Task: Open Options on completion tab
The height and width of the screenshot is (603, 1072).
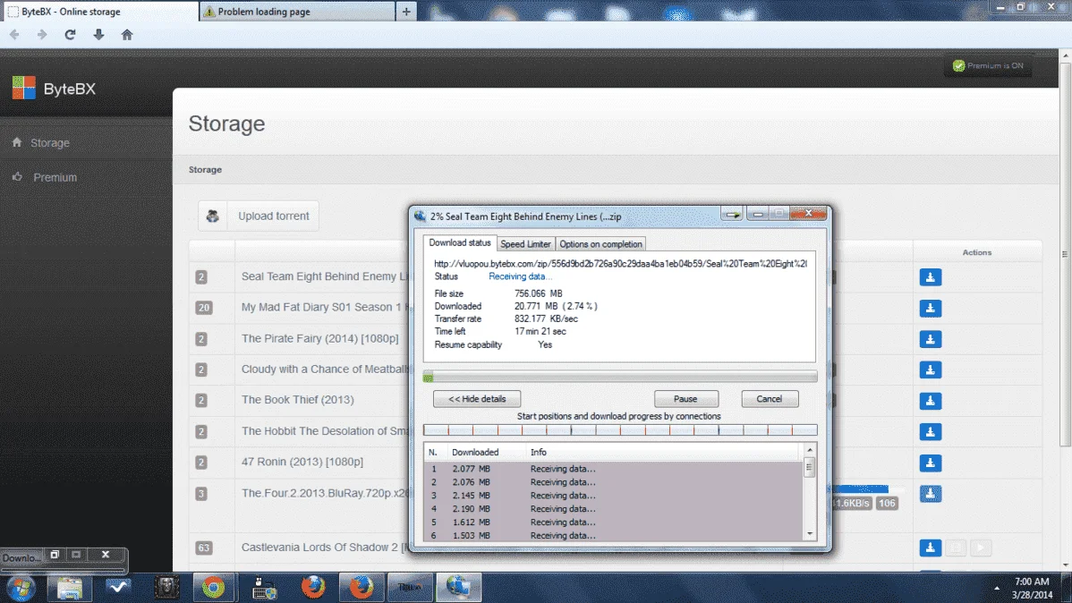Action: pyautogui.click(x=600, y=244)
